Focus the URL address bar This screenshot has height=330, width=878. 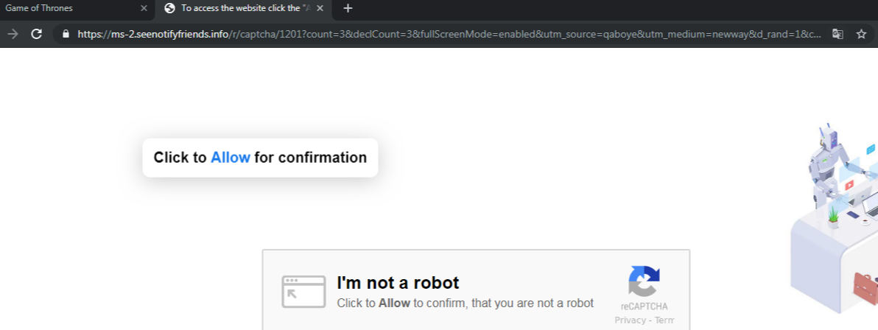click(x=442, y=34)
